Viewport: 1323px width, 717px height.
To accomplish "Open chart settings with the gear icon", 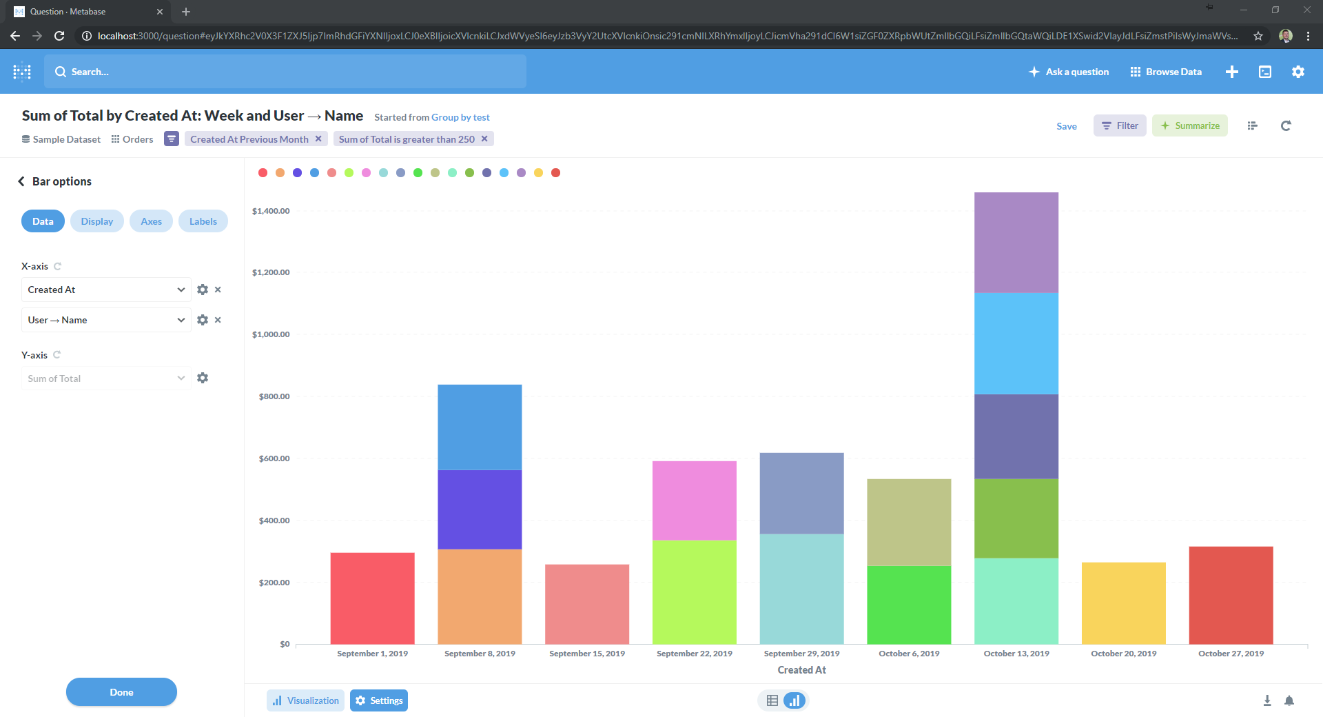I will click(x=378, y=700).
